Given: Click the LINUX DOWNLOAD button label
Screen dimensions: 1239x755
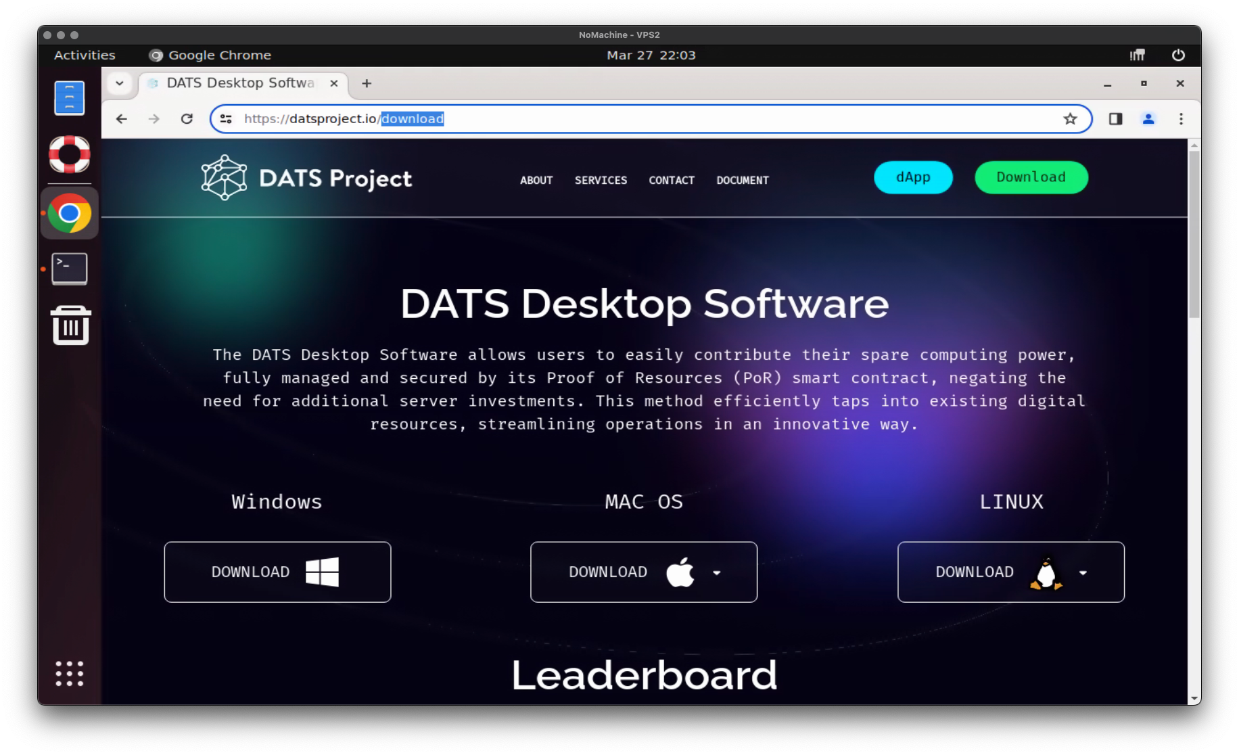Looking at the screenshot, I should click(x=975, y=572).
